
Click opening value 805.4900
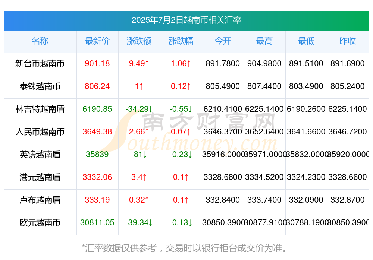223,86
